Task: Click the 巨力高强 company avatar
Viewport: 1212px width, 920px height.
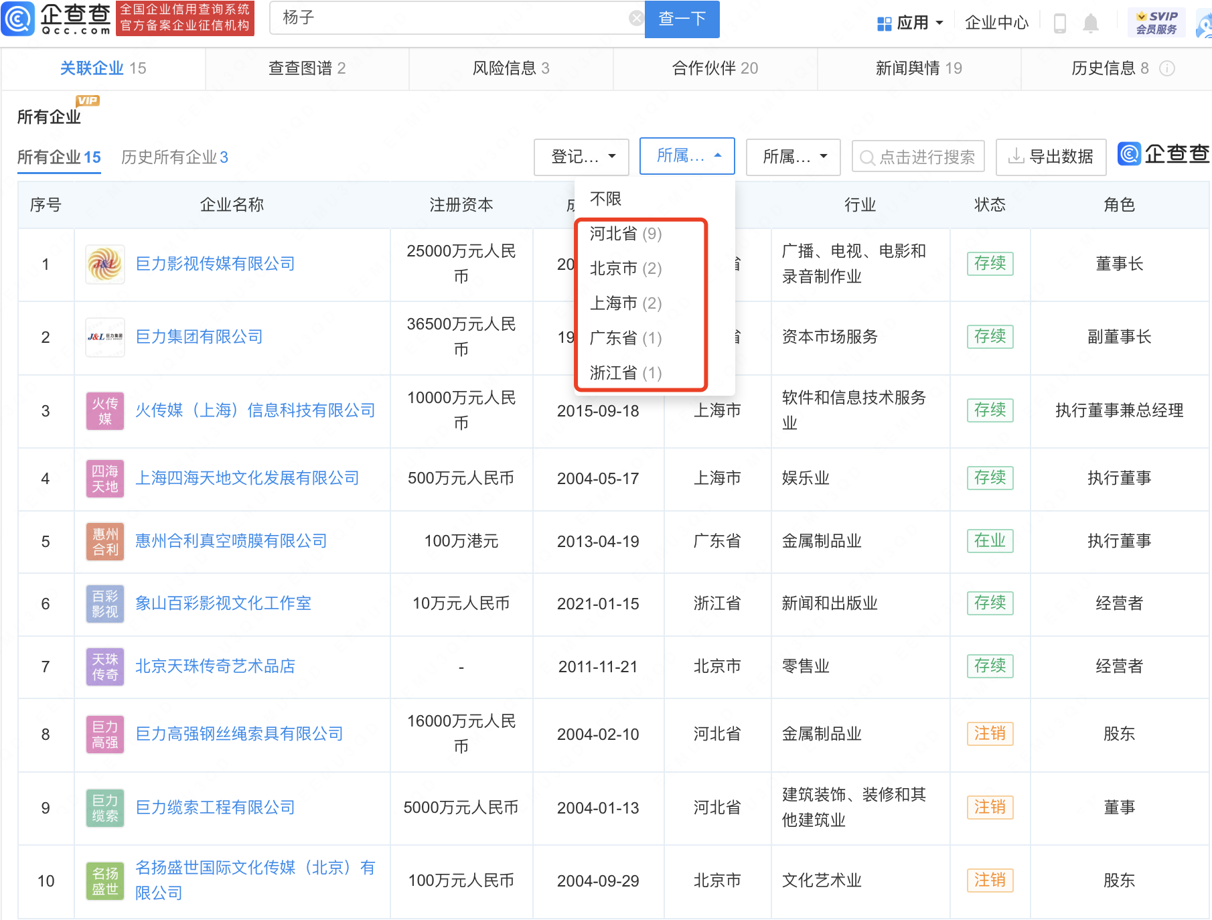Action: pos(105,734)
